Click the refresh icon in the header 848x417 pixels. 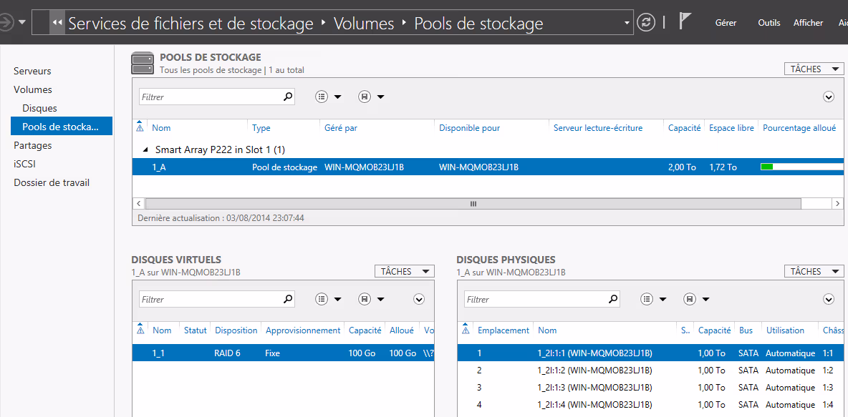646,23
